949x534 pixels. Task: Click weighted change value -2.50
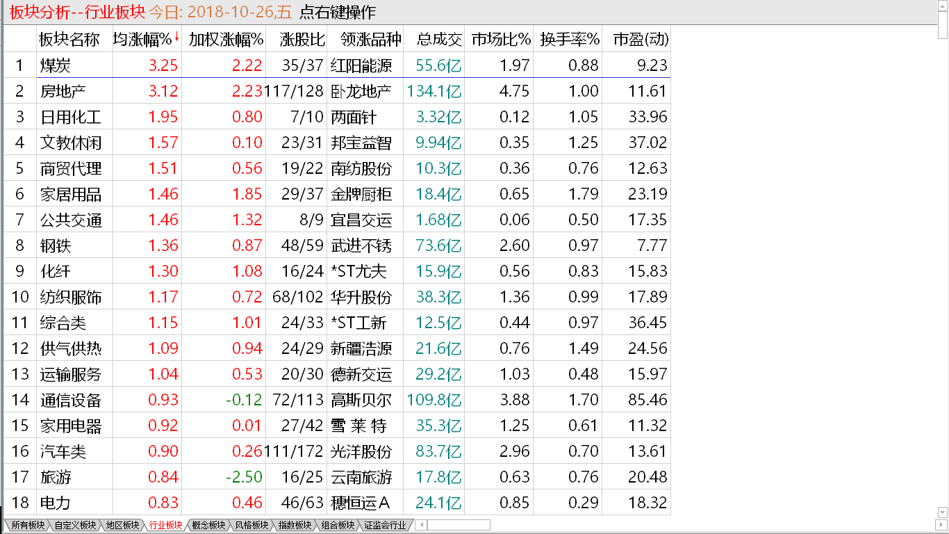pos(244,477)
